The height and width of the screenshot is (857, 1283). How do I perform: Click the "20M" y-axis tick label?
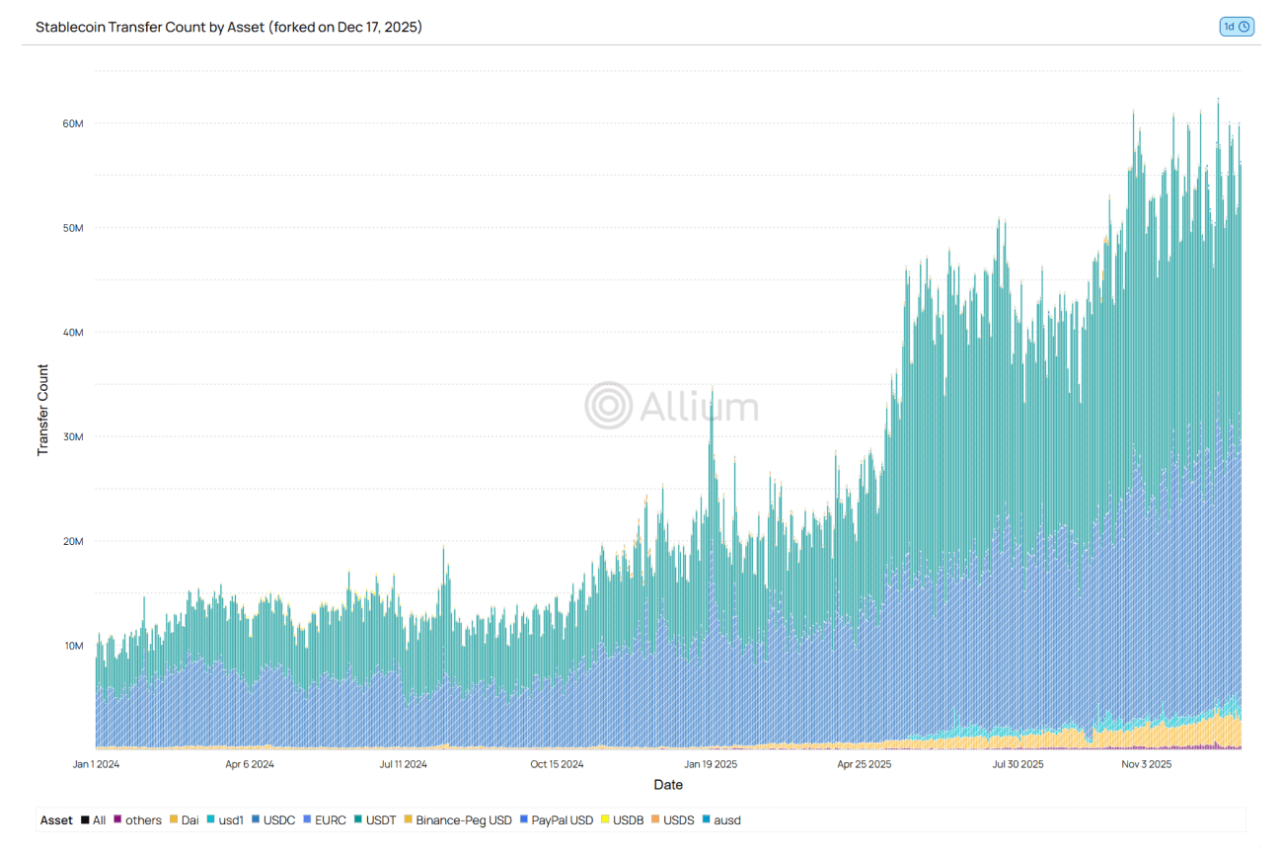(73, 541)
